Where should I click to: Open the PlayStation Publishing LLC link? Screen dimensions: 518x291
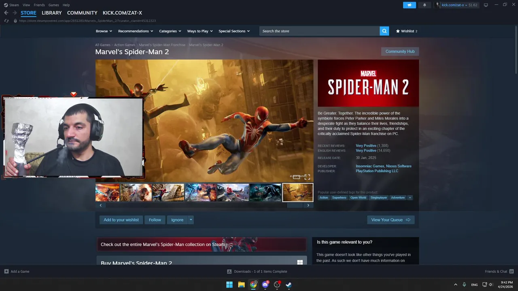[x=377, y=171]
